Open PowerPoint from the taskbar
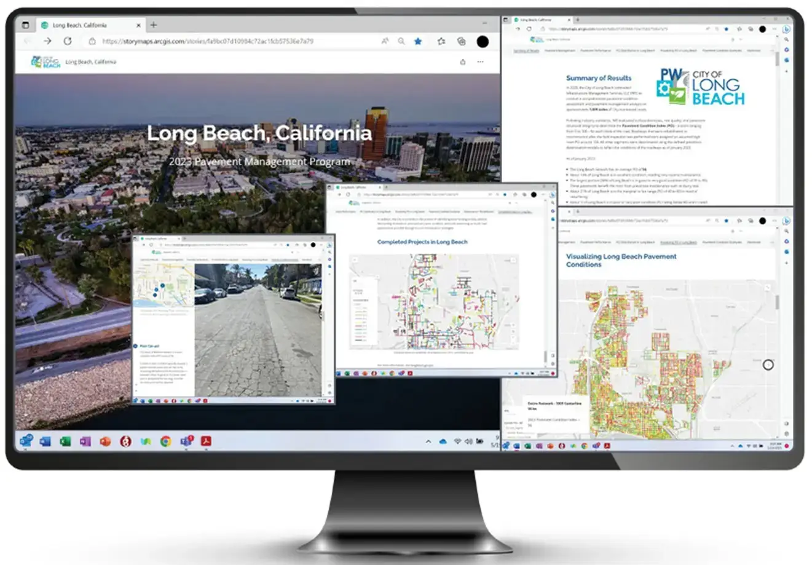This screenshot has height=565, width=812. tap(106, 441)
